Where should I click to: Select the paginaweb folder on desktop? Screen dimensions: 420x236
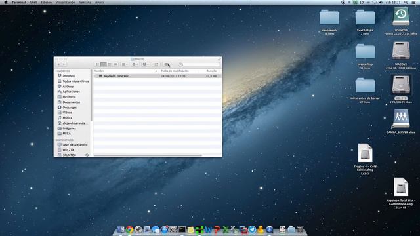click(329, 18)
